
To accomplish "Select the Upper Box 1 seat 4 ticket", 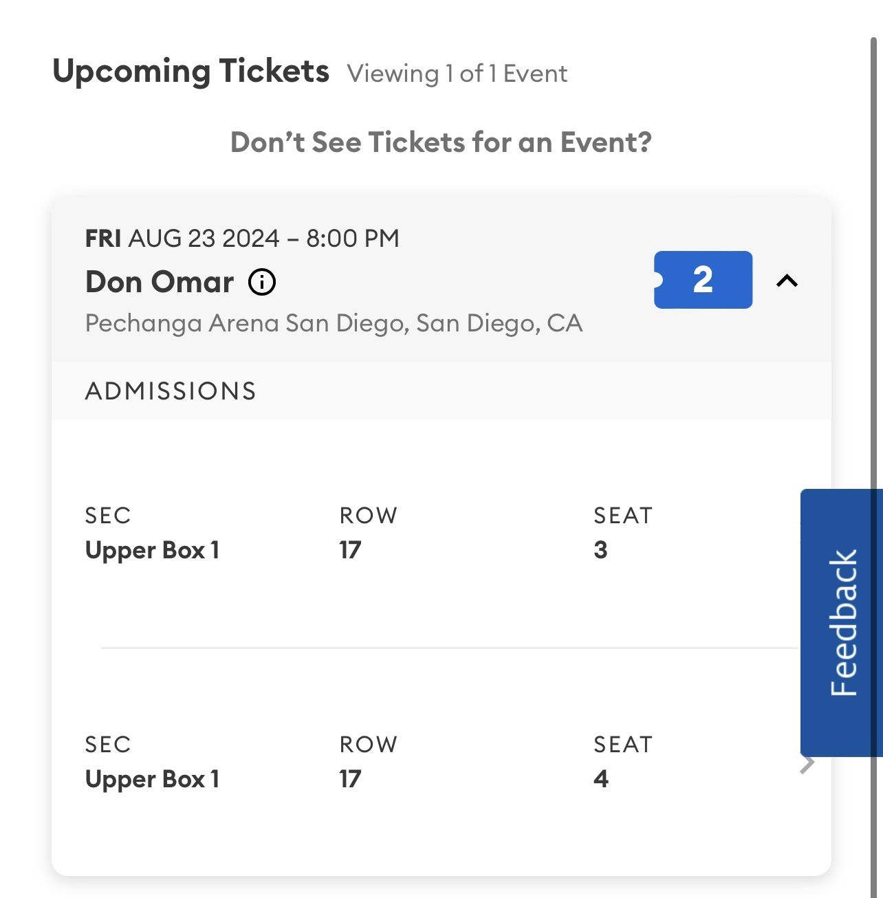I will pos(441,762).
